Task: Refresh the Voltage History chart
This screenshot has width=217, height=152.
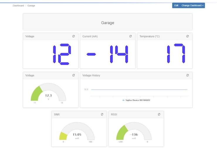Action: 187,75
